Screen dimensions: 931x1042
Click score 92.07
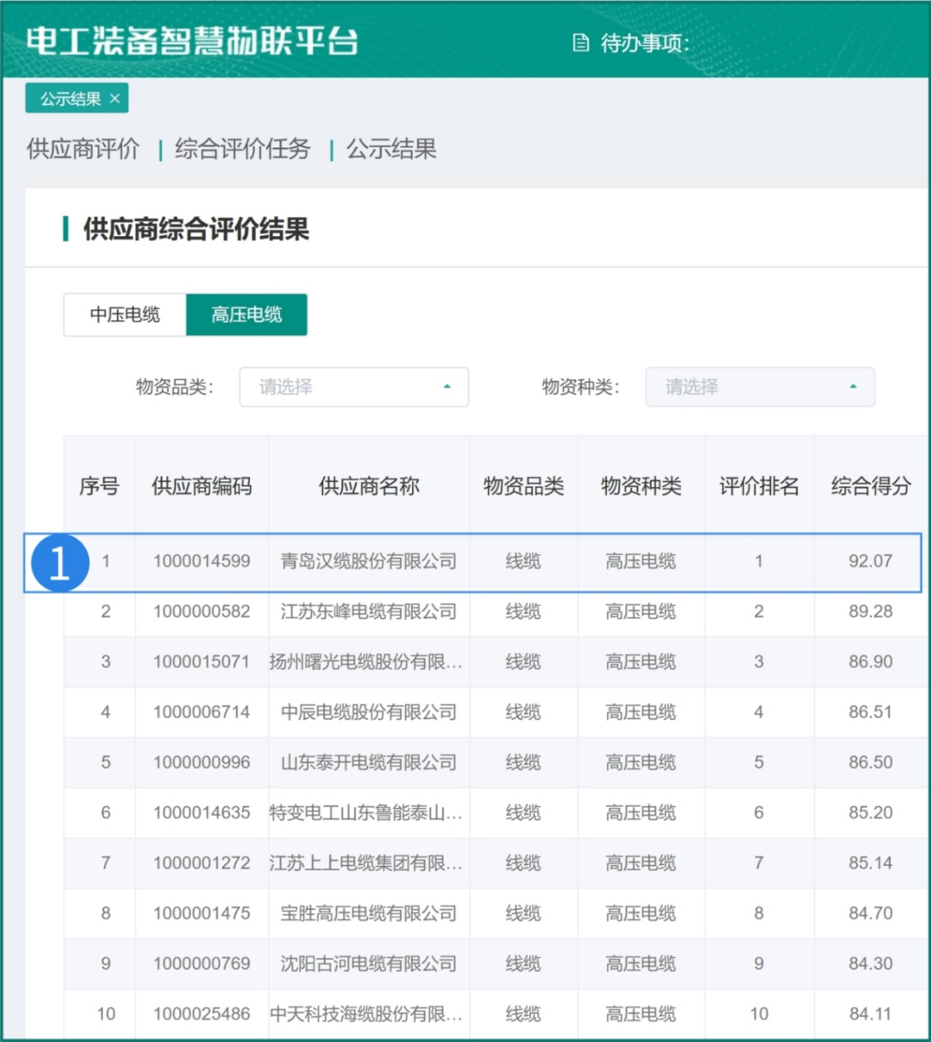[x=871, y=562]
